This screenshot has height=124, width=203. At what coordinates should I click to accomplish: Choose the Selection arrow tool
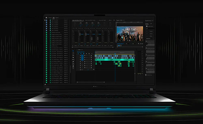(73, 51)
